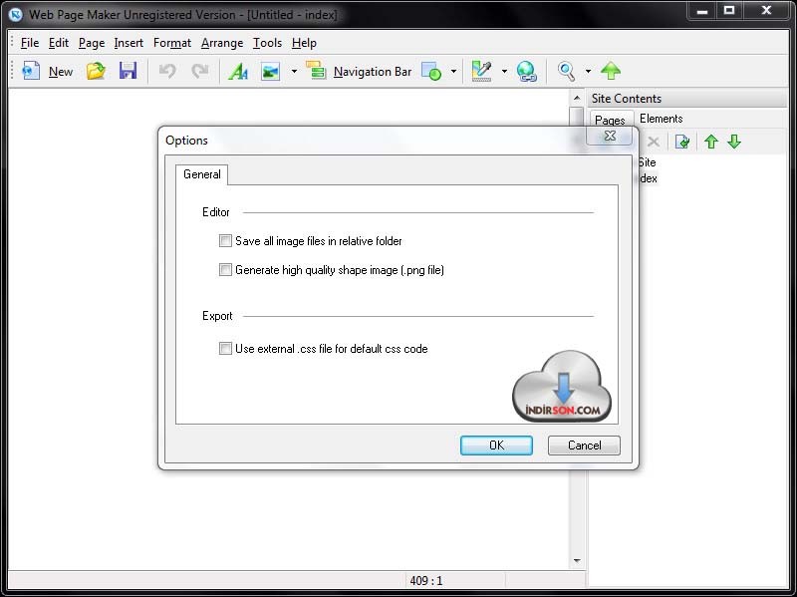
Task: Click the delete X icon in Site Contents
Action: [654, 142]
